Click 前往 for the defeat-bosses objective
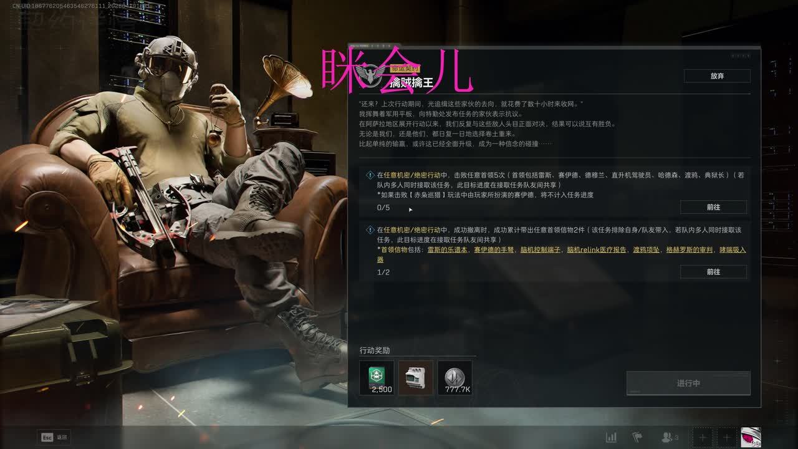The image size is (798, 449). tap(713, 207)
